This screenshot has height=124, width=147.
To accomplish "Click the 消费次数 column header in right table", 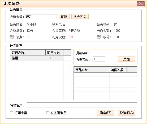I will [118, 70].
